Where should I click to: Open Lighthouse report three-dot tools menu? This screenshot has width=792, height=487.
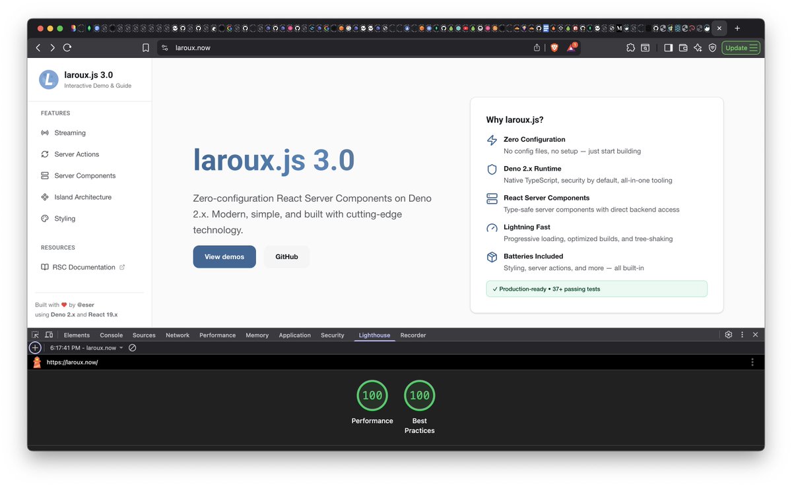tap(752, 362)
